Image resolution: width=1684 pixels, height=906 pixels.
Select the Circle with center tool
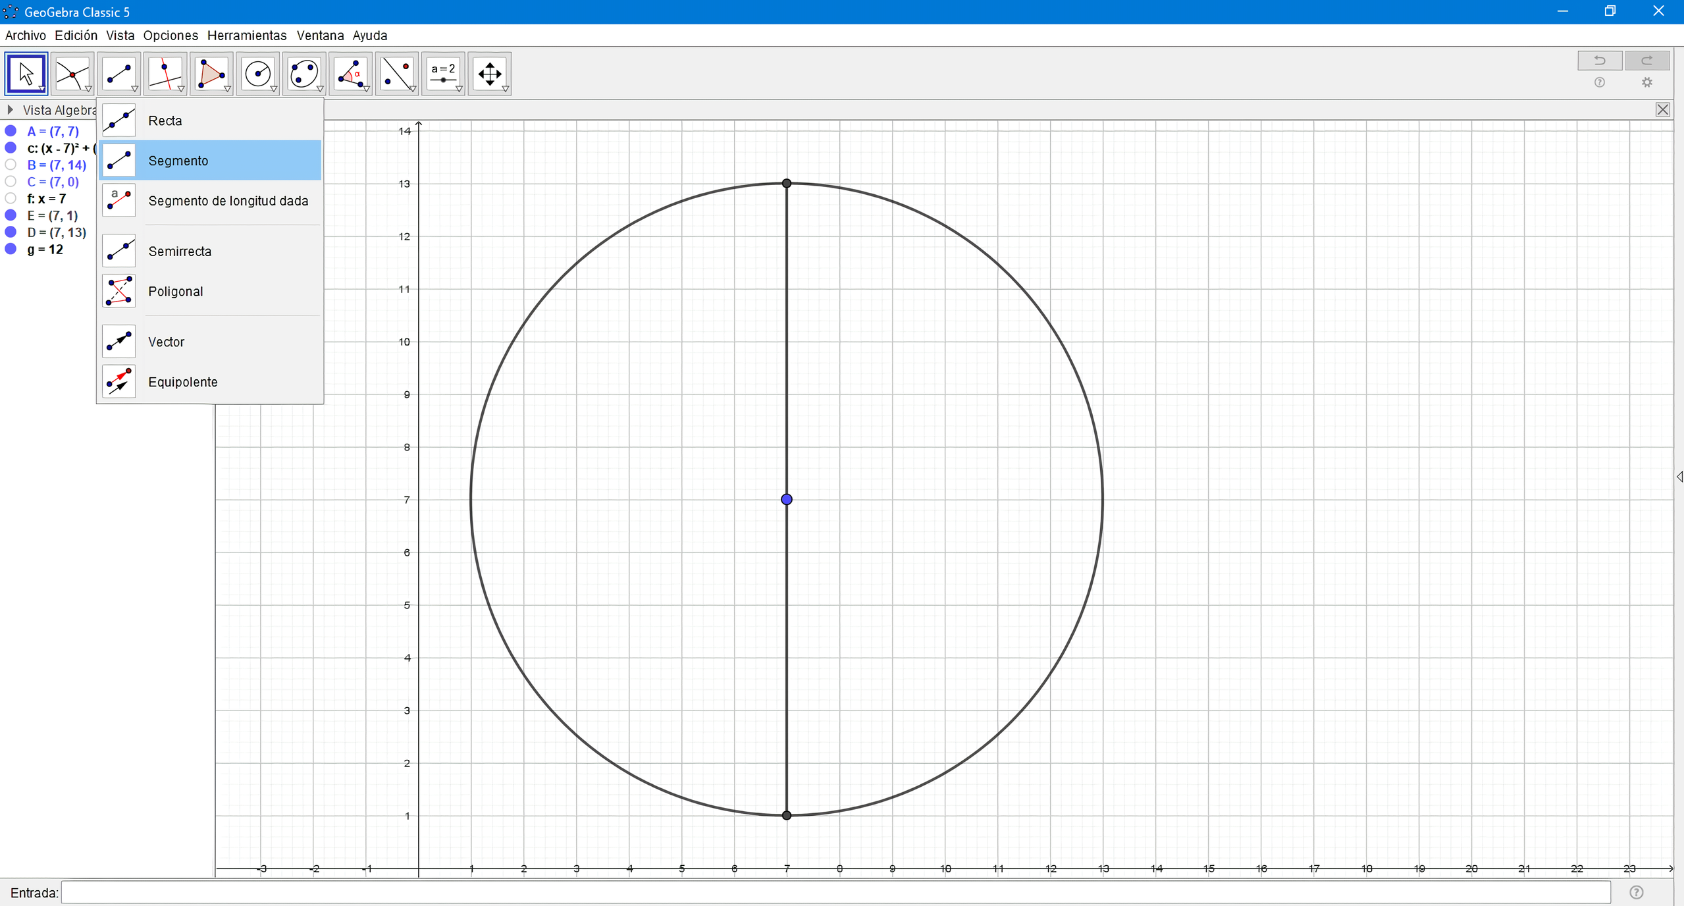tap(257, 74)
